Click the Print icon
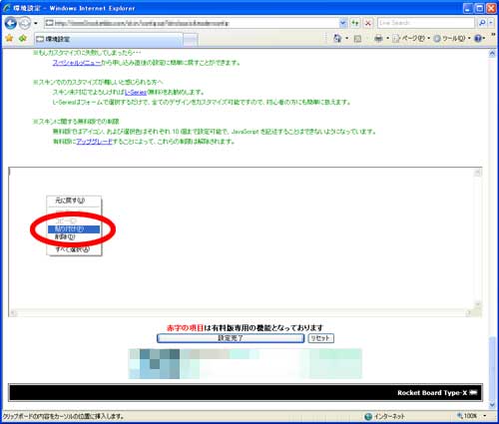The image size is (499, 424). coord(378,39)
